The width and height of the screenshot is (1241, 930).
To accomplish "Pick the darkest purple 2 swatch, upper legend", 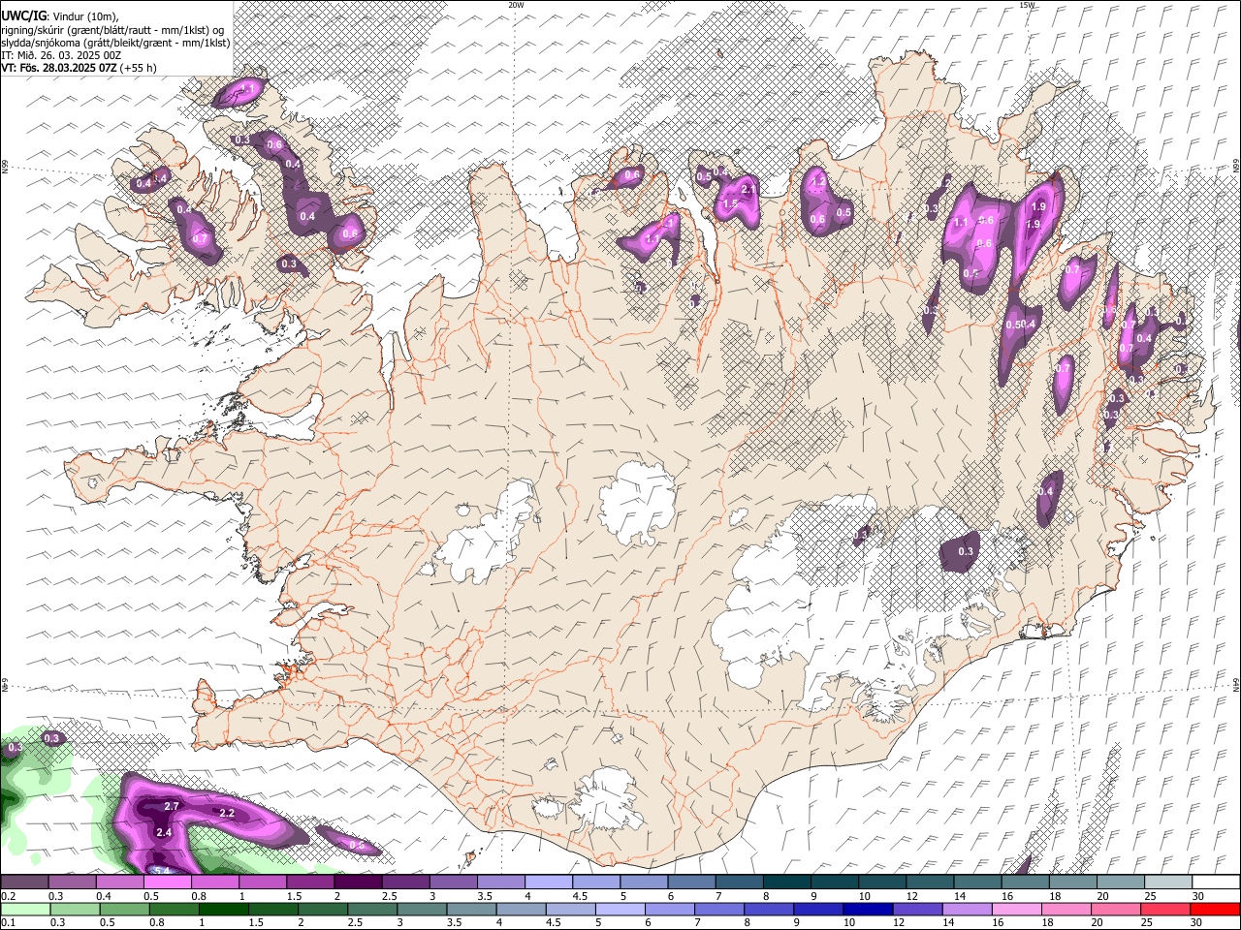I will pyautogui.click(x=358, y=882).
